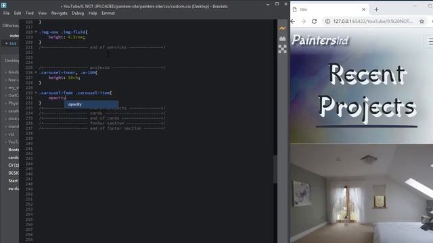
Task: Click 'height: 50vh;' on line 227
Action: [x=64, y=78]
